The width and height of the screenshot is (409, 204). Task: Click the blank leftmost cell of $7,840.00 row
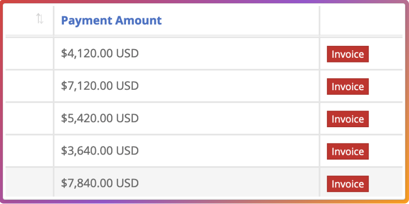29,183
